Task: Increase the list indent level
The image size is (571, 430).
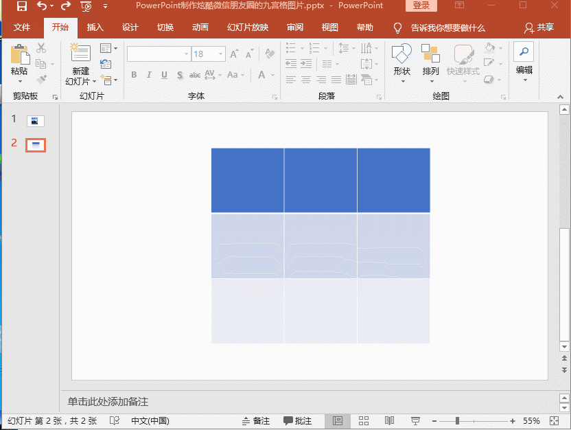Action: point(306,64)
